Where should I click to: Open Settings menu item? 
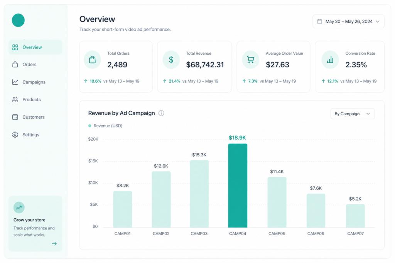pyautogui.click(x=35, y=135)
